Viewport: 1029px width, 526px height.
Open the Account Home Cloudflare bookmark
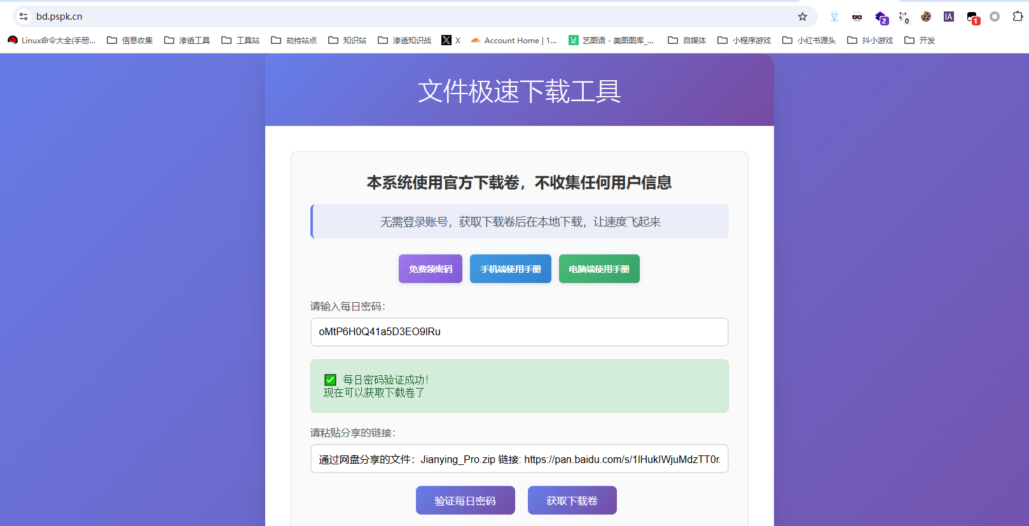point(514,40)
